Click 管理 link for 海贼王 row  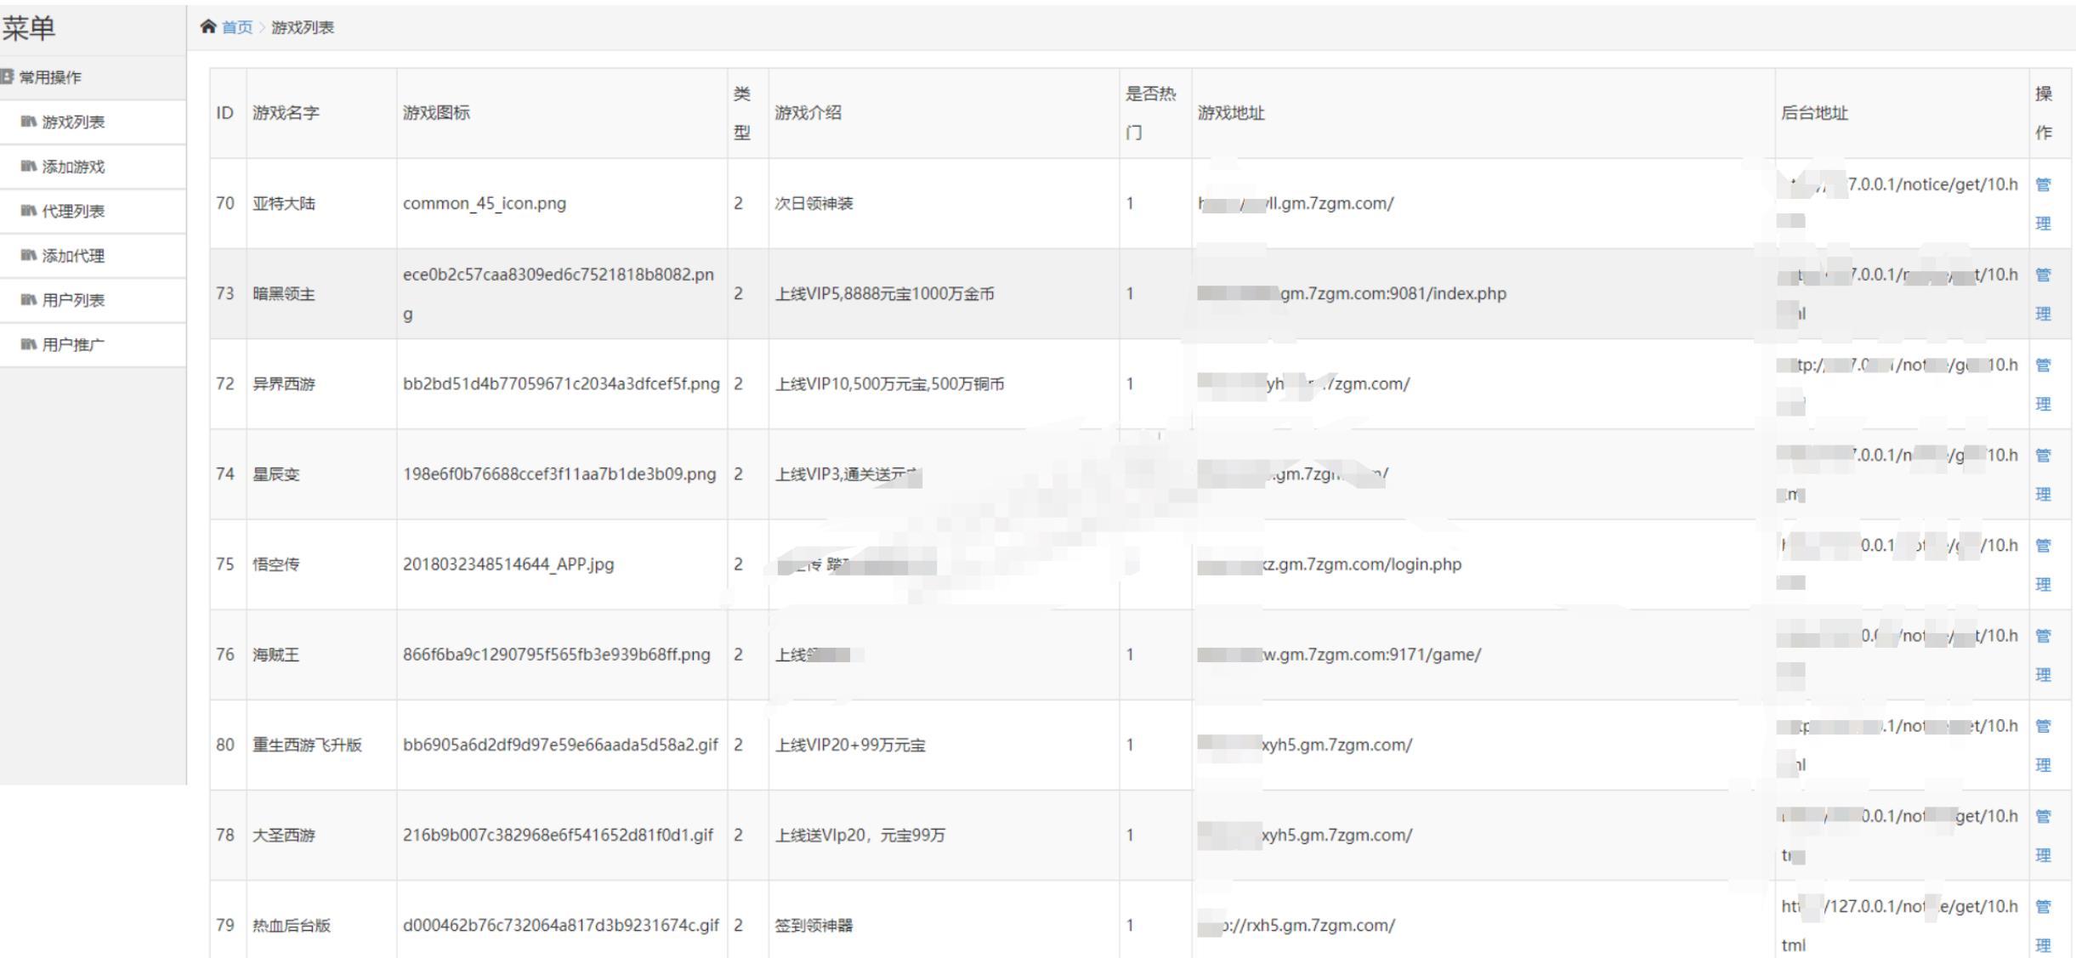(x=2043, y=655)
